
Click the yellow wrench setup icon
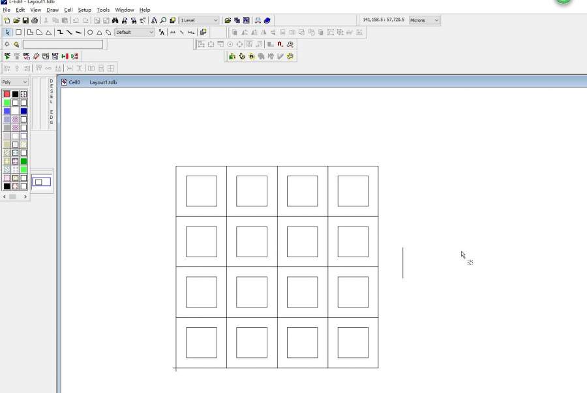point(290,56)
